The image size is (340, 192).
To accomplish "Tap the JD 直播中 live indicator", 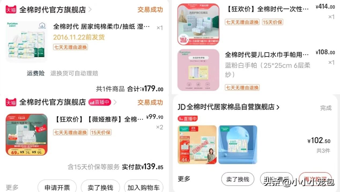I will click(x=188, y=118).
